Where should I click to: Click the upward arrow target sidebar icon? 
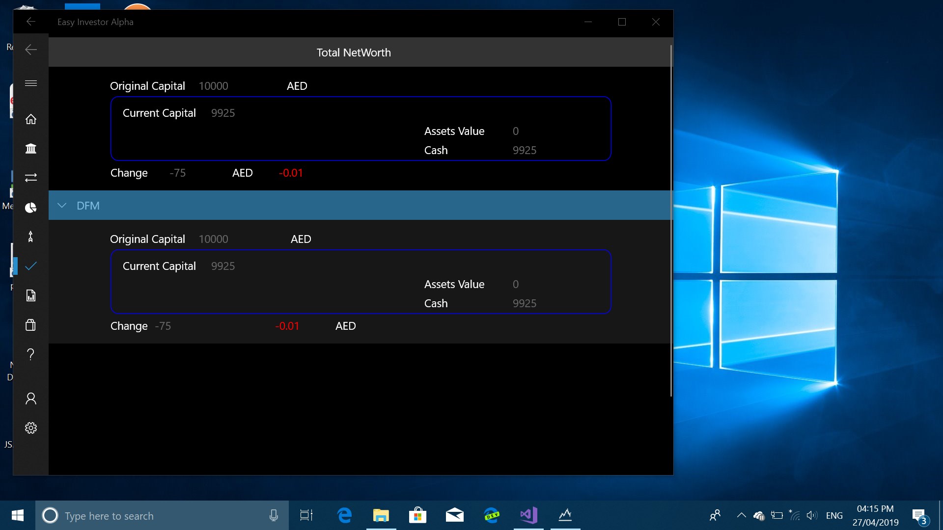tap(30, 237)
